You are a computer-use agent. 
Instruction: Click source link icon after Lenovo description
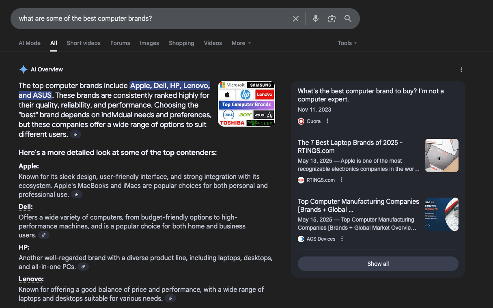pos(170,299)
